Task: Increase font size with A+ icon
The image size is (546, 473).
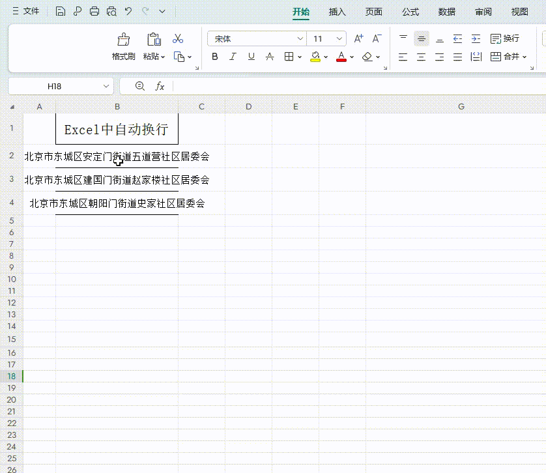Action: pos(358,38)
